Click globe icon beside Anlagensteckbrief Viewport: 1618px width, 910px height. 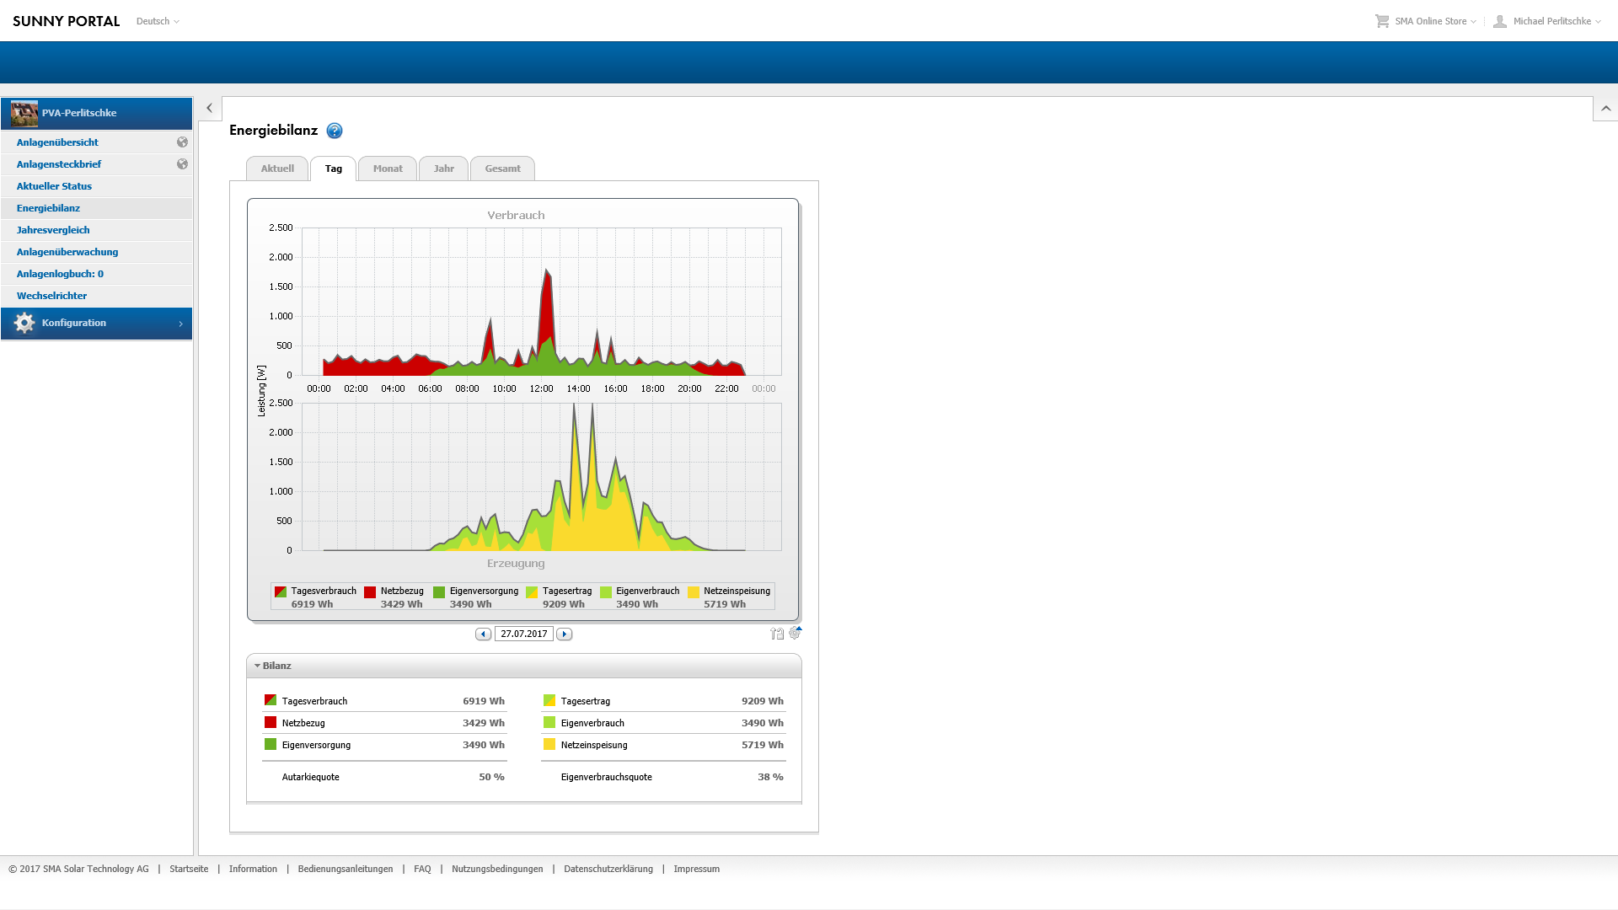[182, 164]
